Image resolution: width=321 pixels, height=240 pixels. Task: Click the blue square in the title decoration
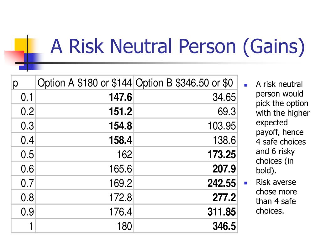click(31, 62)
